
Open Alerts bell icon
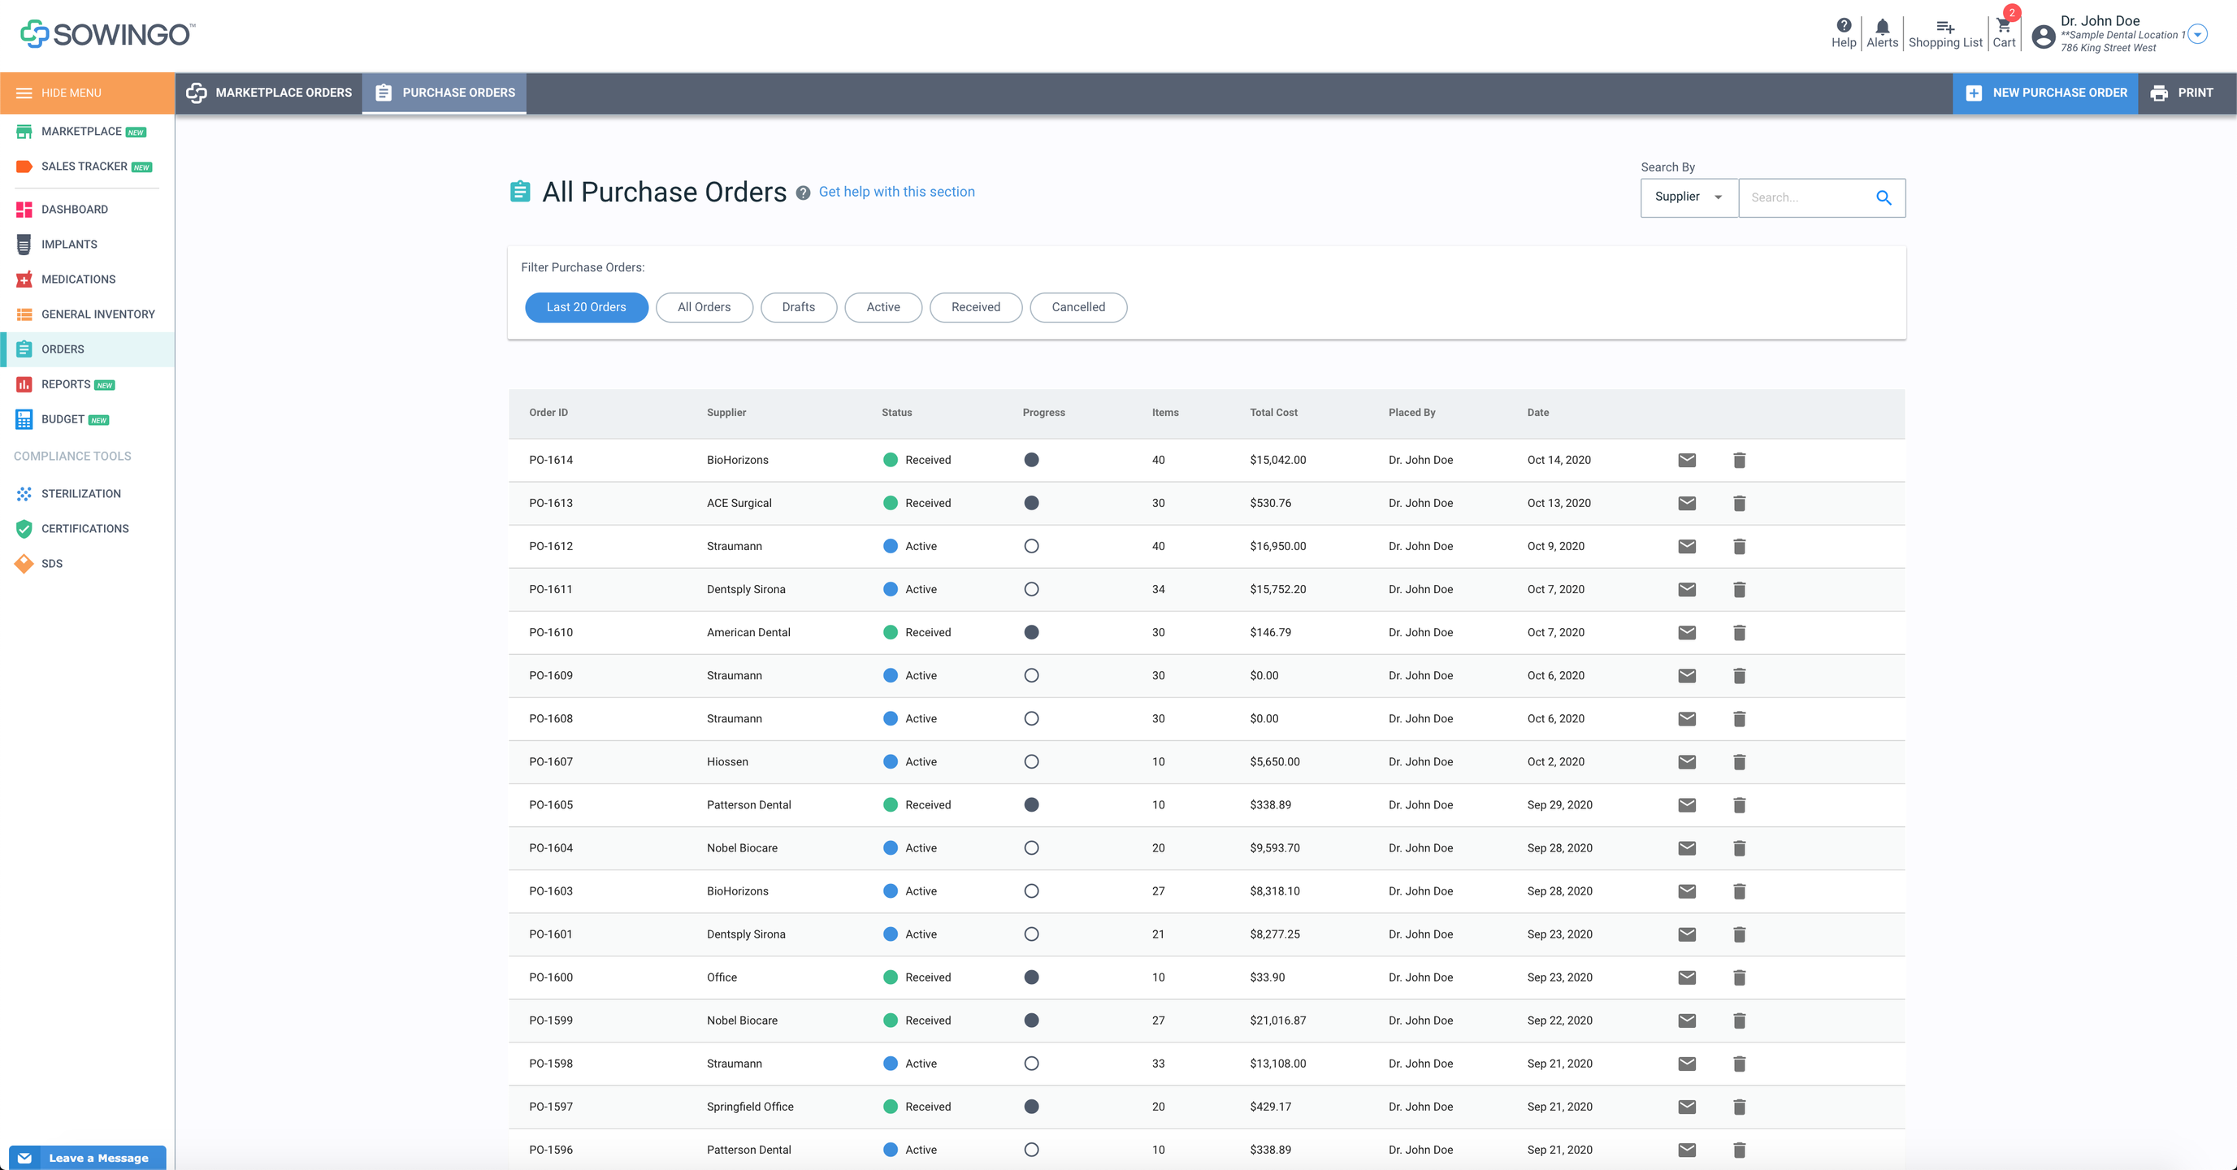(x=1882, y=33)
